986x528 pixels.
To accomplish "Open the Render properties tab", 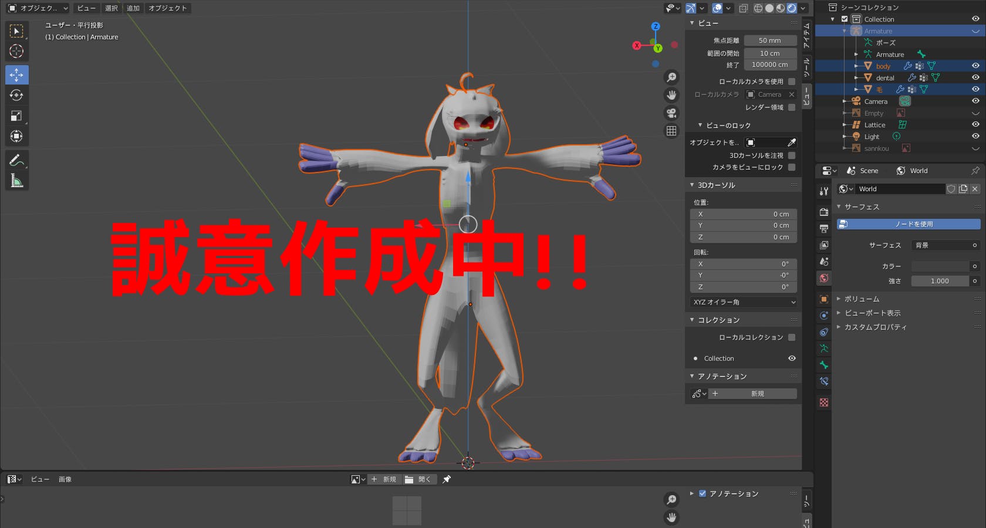I will point(823,212).
